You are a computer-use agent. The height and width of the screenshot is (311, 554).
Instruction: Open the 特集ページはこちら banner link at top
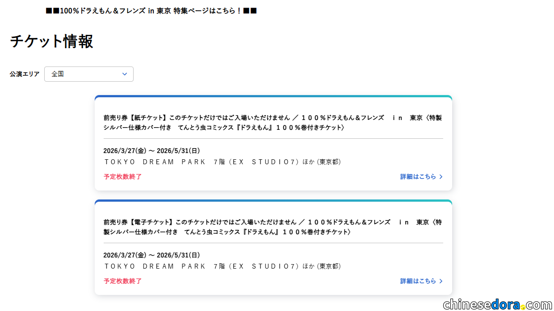151,11
